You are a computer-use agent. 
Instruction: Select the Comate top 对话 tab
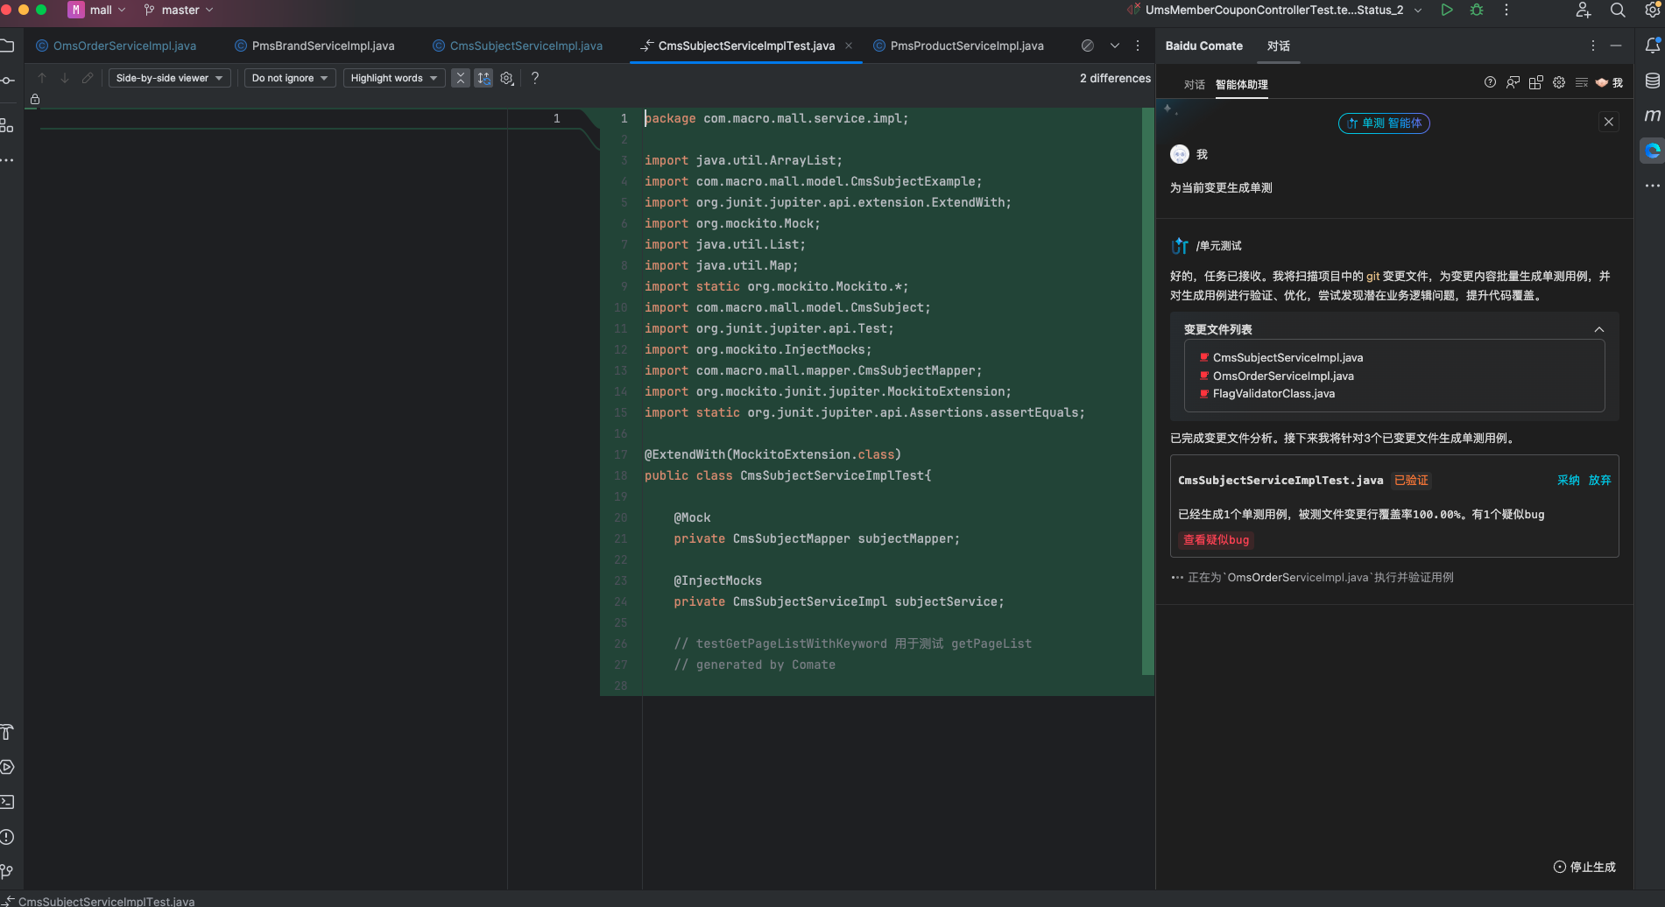(1278, 46)
